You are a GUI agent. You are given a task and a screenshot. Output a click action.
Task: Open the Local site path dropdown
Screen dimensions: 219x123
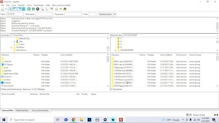[x=108, y=35]
